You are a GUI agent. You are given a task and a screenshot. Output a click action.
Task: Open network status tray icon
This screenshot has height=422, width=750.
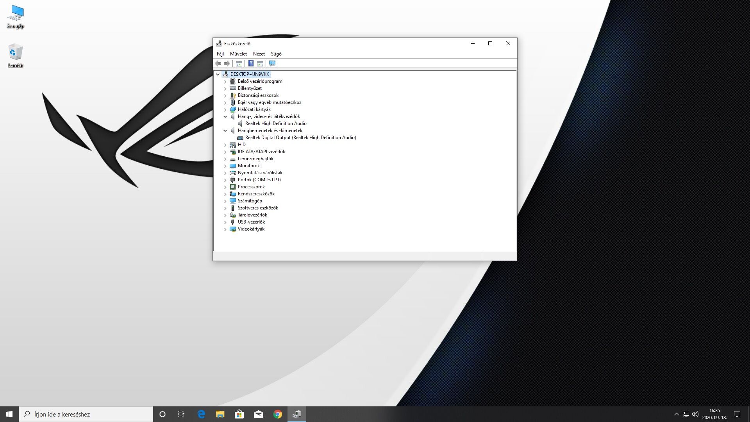pos(686,414)
